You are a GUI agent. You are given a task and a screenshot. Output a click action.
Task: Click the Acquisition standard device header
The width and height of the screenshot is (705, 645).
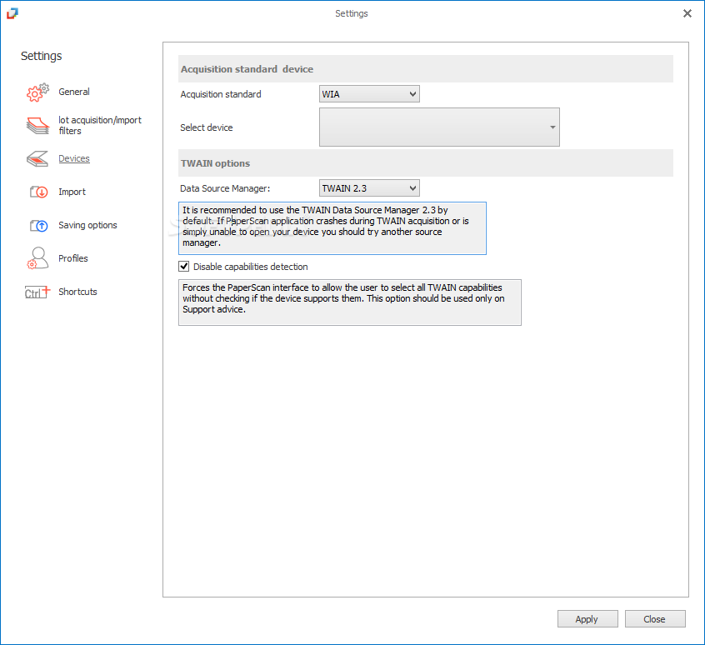click(426, 69)
